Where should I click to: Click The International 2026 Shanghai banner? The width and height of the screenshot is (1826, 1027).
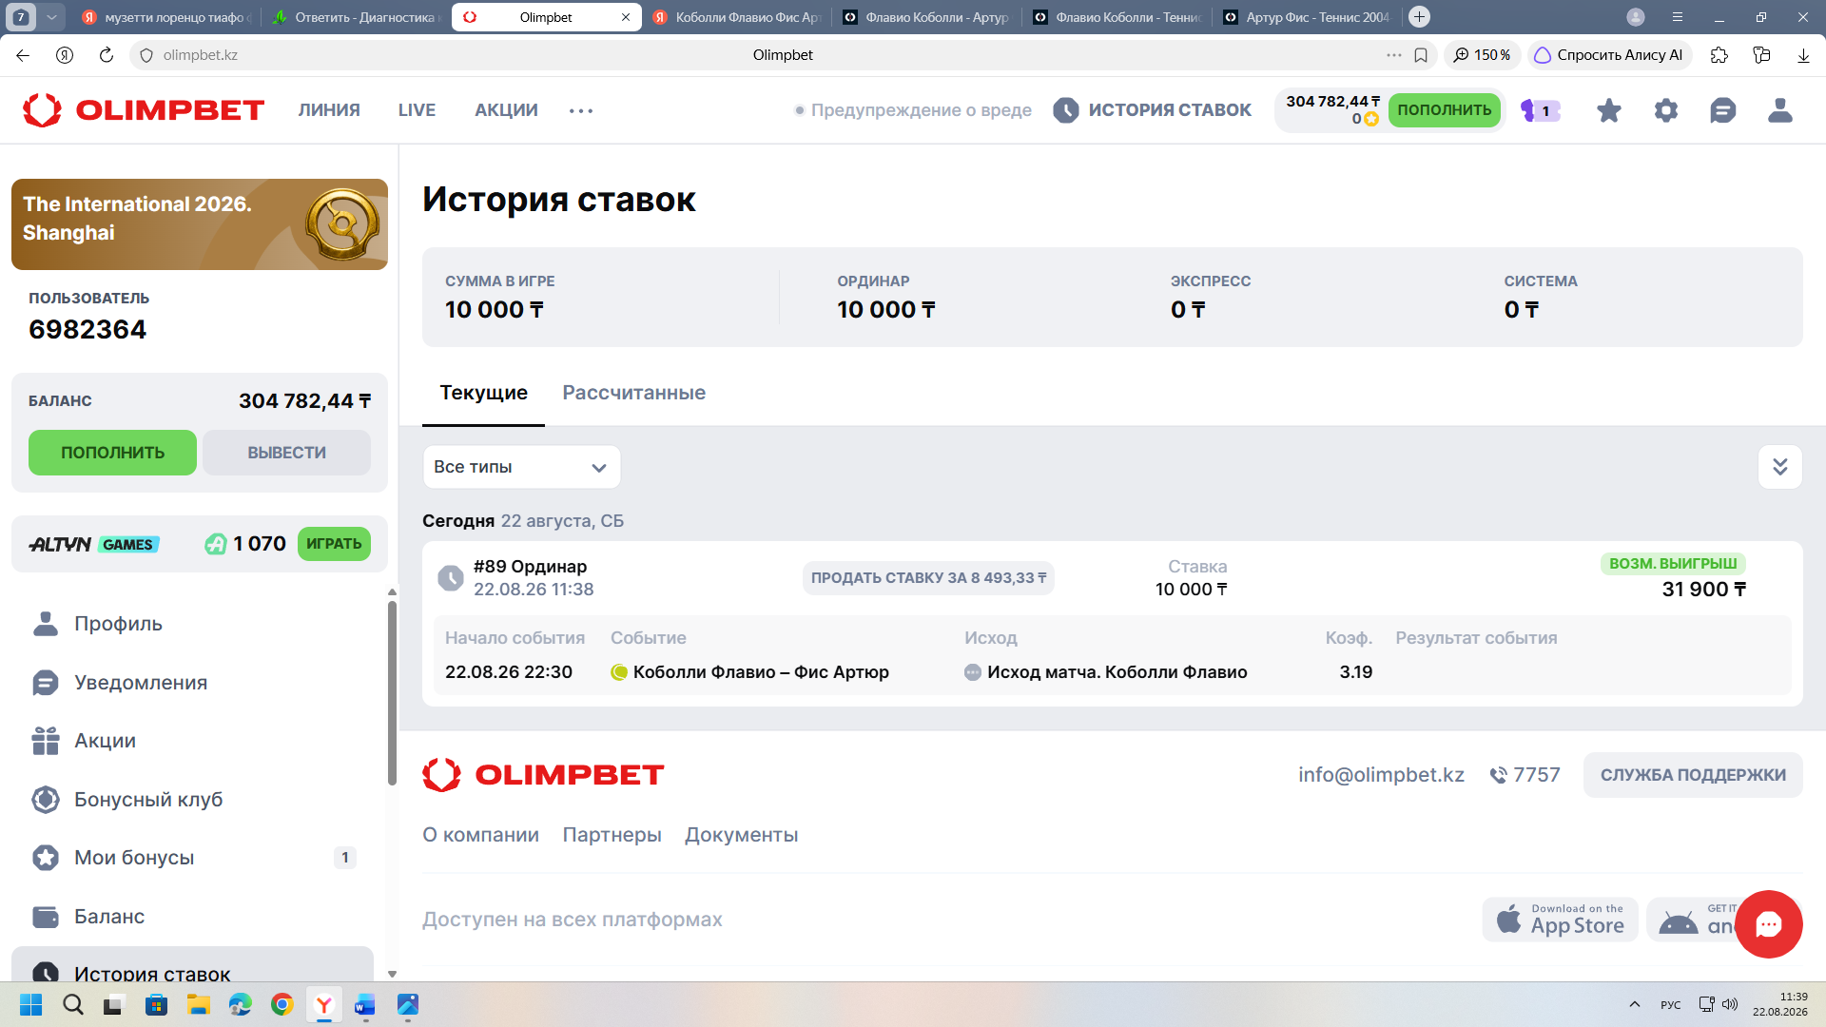coord(200,224)
